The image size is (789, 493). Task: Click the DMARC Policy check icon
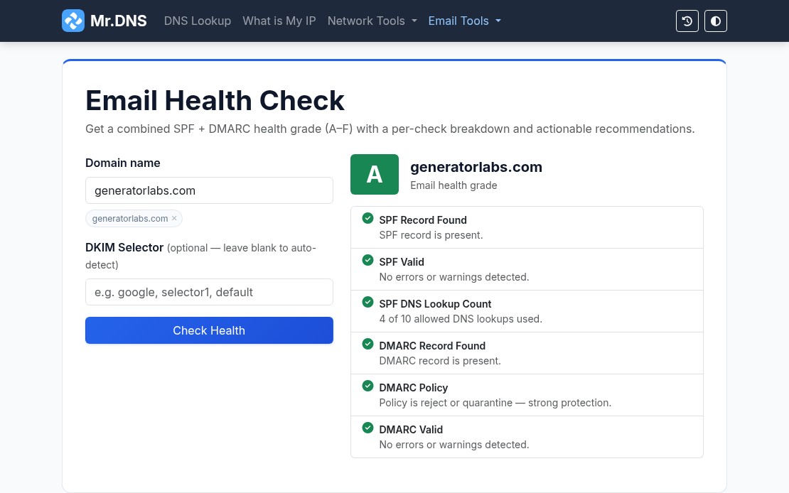point(367,386)
